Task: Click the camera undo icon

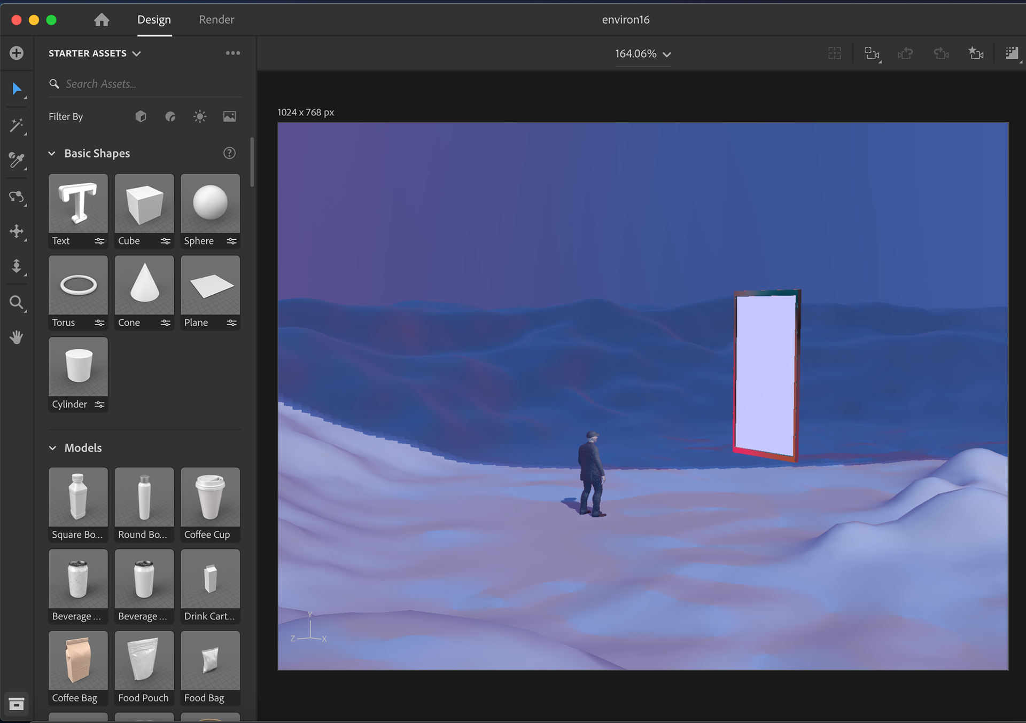Action: point(905,53)
